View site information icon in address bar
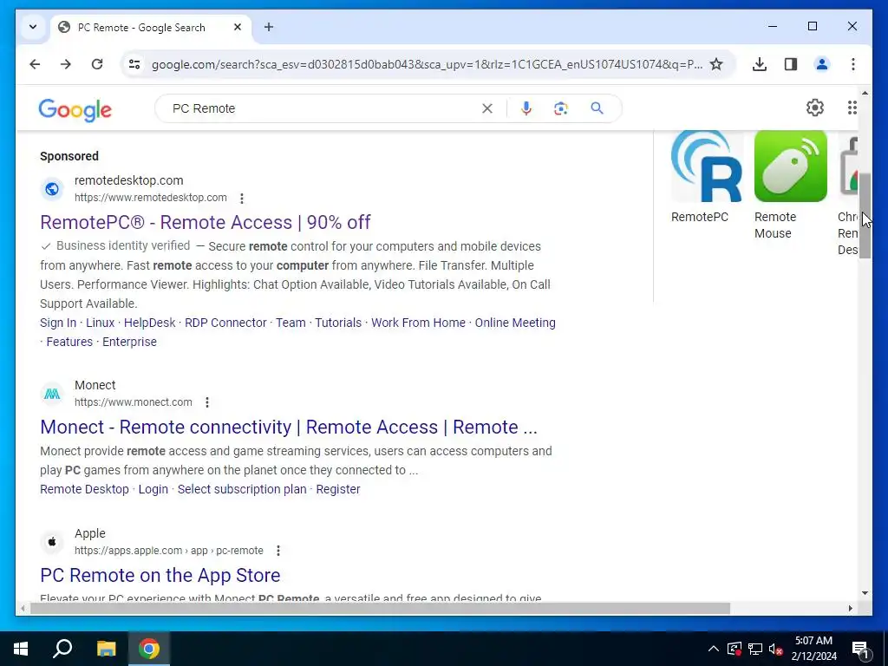This screenshot has height=666, width=888. click(134, 64)
